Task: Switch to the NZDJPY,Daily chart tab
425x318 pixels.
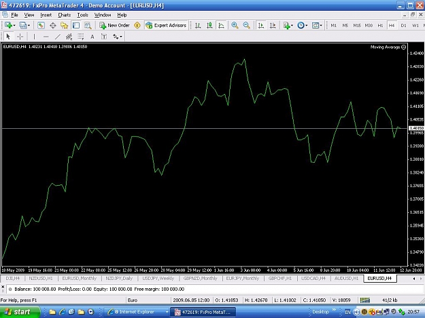Action: [119, 278]
